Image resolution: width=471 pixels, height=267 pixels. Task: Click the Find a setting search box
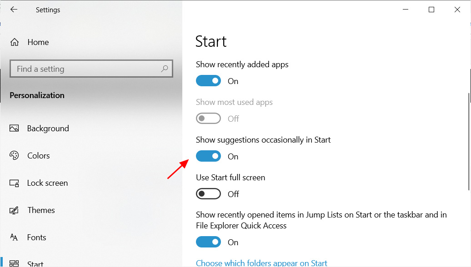(x=91, y=69)
